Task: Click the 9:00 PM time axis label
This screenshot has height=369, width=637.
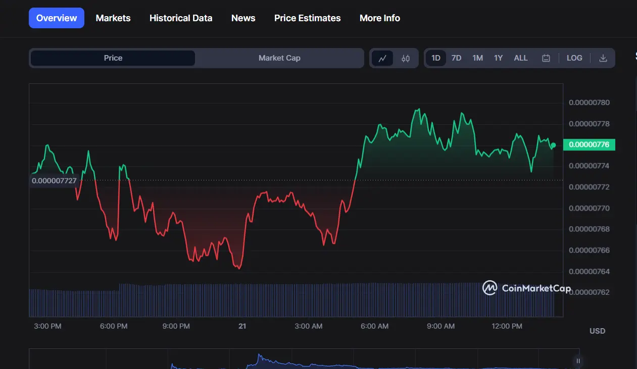Action: click(176, 326)
